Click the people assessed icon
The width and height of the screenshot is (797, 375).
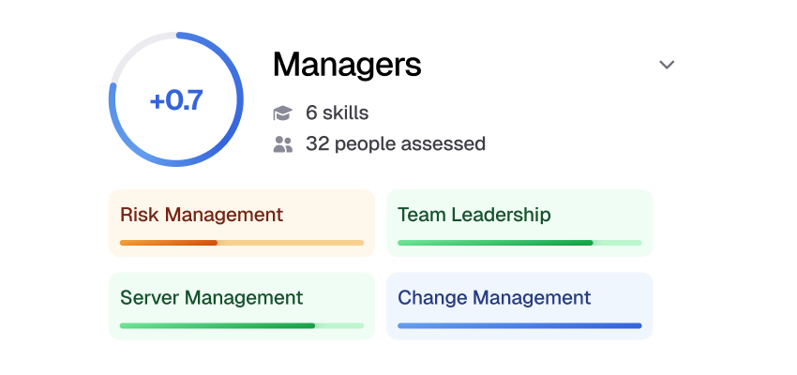point(282,144)
